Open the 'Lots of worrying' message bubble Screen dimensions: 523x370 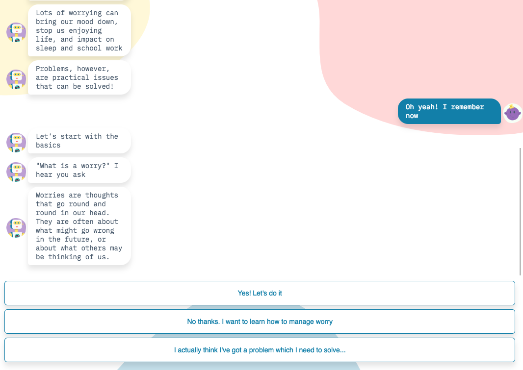point(79,30)
